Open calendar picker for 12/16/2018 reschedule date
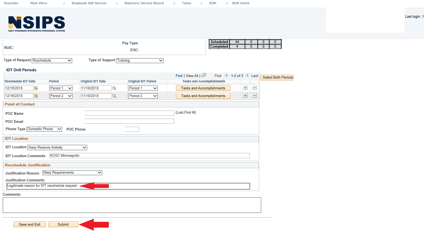Image resolution: width=424 pixels, height=238 pixels. (36, 96)
